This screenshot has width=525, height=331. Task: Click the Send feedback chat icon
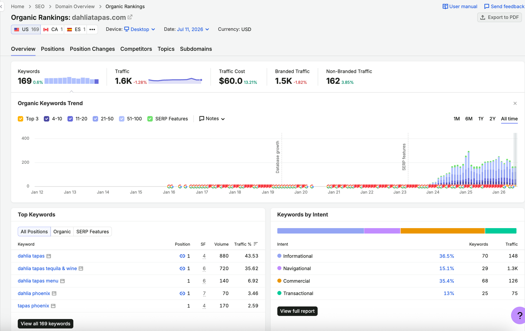[487, 6]
